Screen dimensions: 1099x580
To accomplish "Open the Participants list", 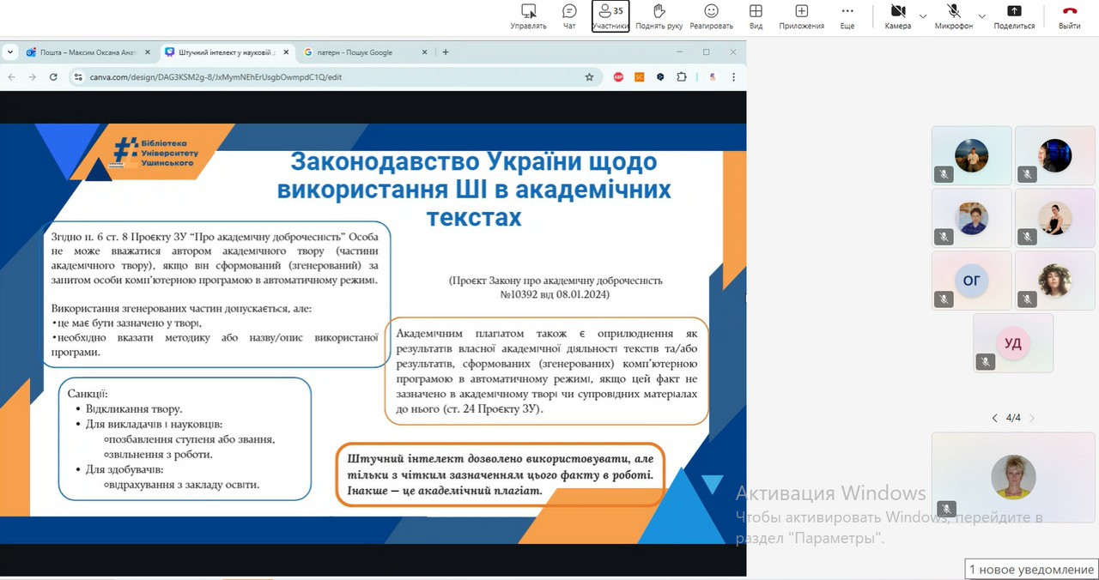I will (610, 15).
